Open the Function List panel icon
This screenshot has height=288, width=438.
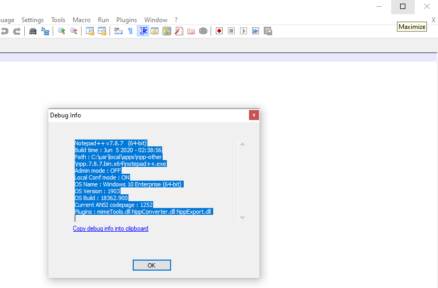(x=179, y=31)
